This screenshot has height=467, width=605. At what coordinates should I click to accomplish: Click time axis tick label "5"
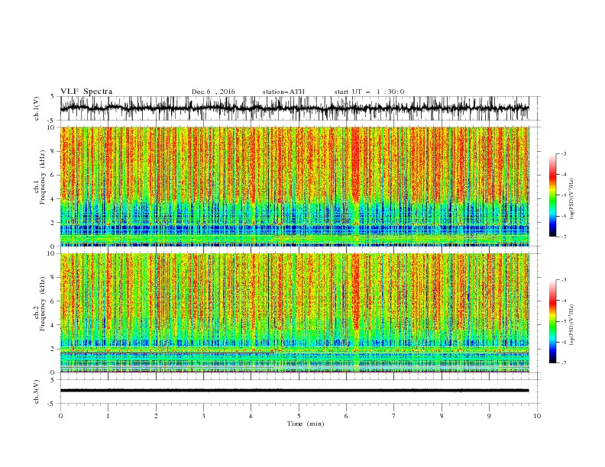click(x=299, y=416)
